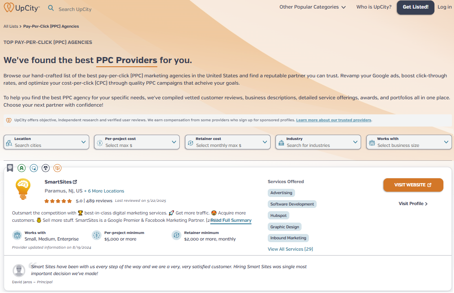Click View All Services (29)
The width and height of the screenshot is (454, 293).
pos(291,249)
